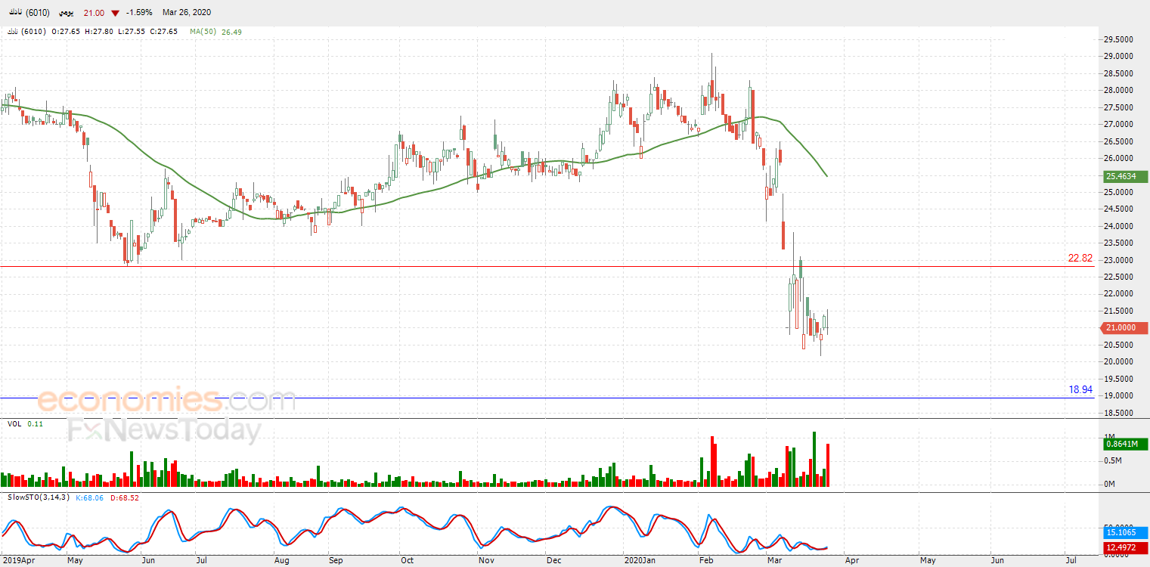The height and width of the screenshot is (567, 1150).
Task: Click the 1M volume axis label
Action: pos(1109,438)
